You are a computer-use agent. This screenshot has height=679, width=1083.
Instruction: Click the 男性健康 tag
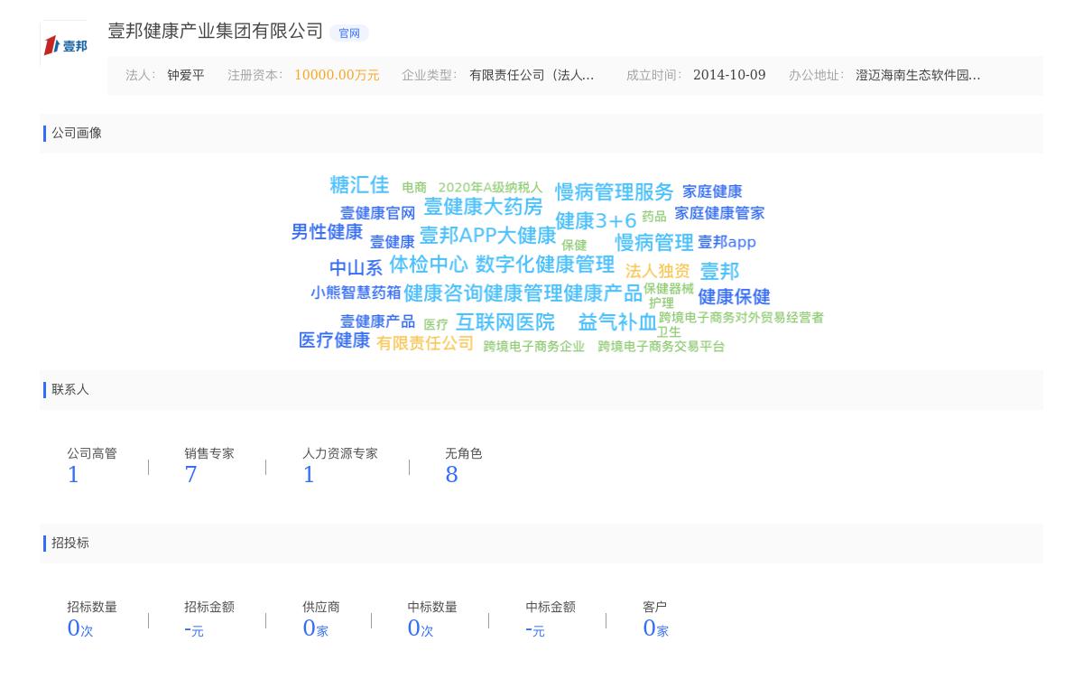coord(327,232)
